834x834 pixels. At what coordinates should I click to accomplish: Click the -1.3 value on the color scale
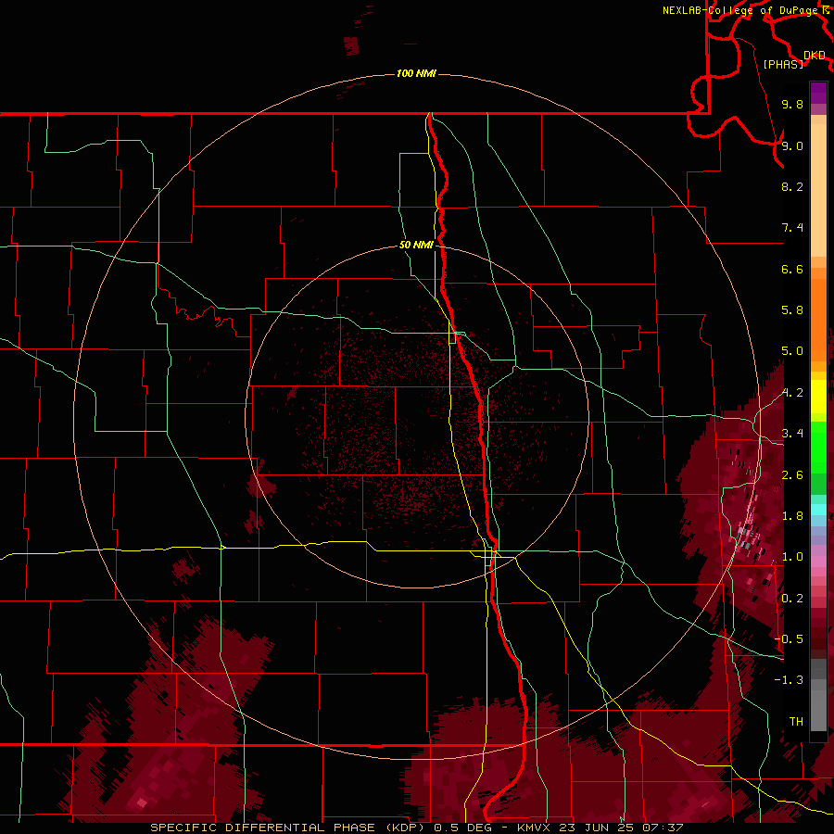tap(789, 680)
